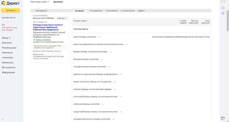The height and width of the screenshot is (122, 229).
Task: Switch to the Архив 1 tab
Action: click(141, 11)
